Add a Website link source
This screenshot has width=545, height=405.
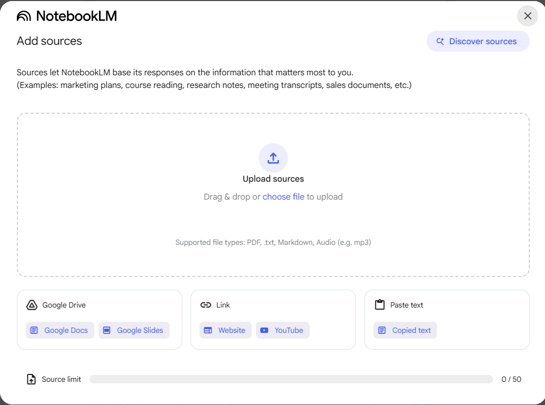[x=225, y=330]
